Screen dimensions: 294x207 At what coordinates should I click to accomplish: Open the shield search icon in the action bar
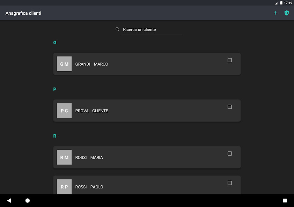pyautogui.click(x=287, y=13)
